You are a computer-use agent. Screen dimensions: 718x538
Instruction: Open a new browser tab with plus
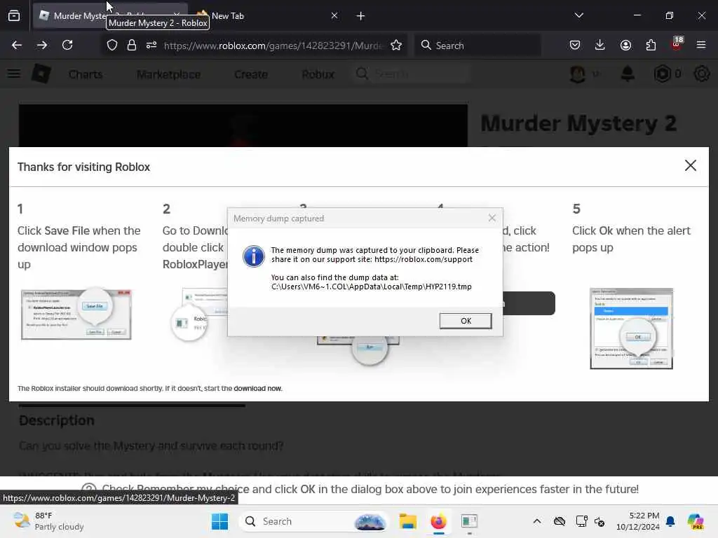pos(360,16)
